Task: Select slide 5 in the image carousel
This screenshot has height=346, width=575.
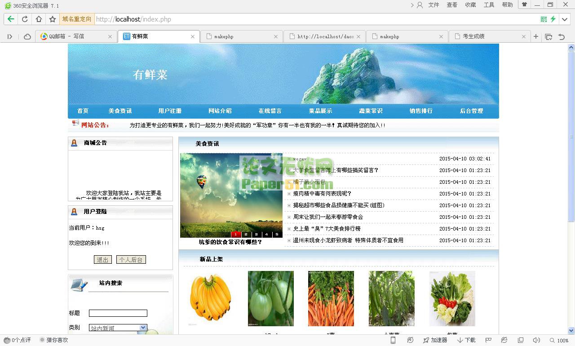Action: 277,234
